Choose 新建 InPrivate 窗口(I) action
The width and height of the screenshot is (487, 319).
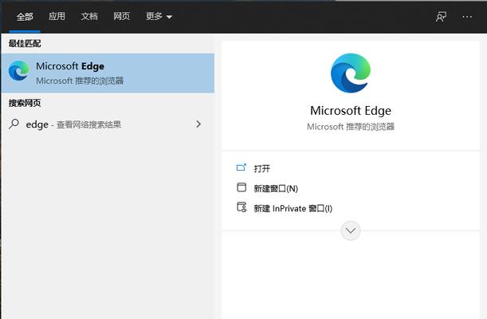point(293,208)
